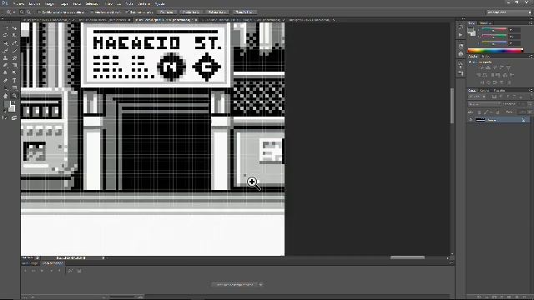Click the layer thumbnail in Layers panel
Image resolution: width=534 pixels, height=300 pixels.
481,120
